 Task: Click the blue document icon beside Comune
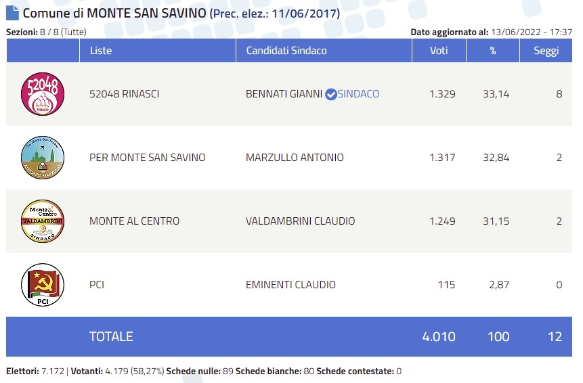12,13
